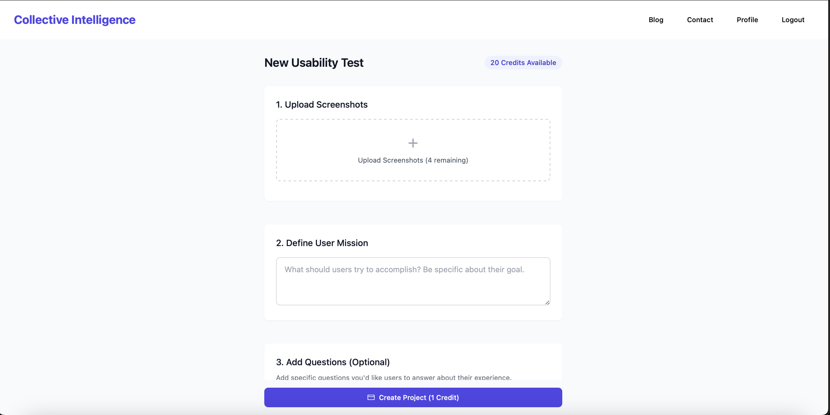
Task: Select the 2. Define User Mission heading
Action: [322, 243]
